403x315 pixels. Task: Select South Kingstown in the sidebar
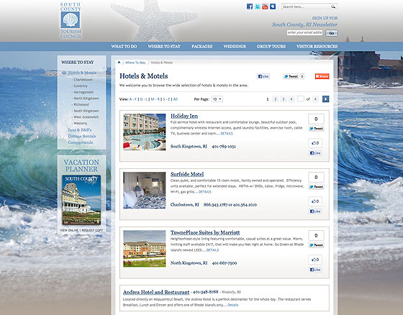tap(86, 111)
